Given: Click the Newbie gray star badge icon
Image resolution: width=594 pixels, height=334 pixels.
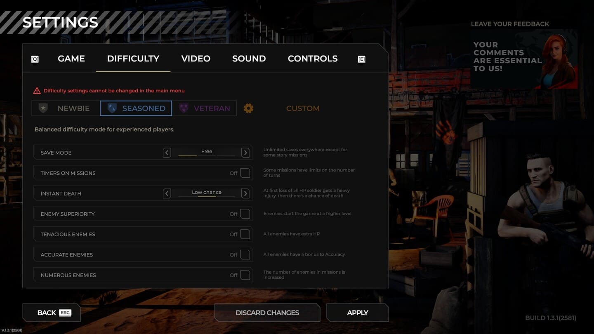Looking at the screenshot, I should (x=43, y=108).
